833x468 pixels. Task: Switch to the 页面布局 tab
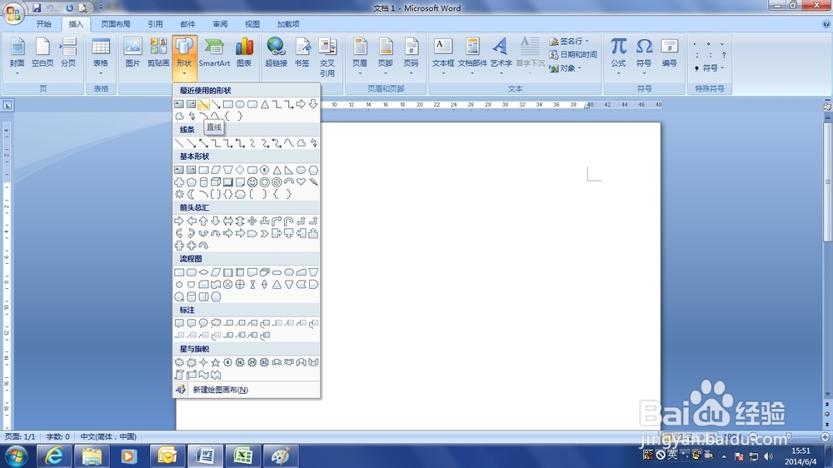115,24
